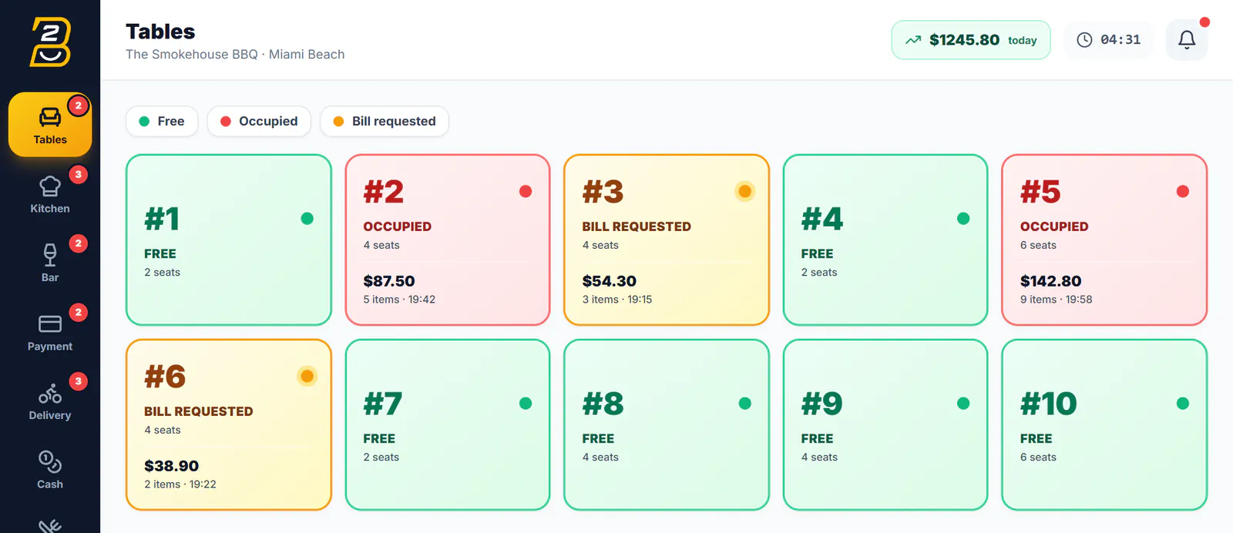This screenshot has height=533, width=1233.
Task: Click the red badge on Bar
Action: click(x=78, y=243)
